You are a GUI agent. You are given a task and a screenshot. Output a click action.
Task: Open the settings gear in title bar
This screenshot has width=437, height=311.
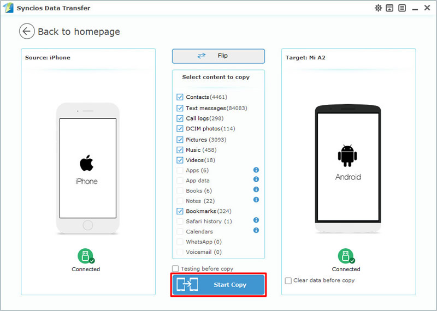[x=378, y=8]
